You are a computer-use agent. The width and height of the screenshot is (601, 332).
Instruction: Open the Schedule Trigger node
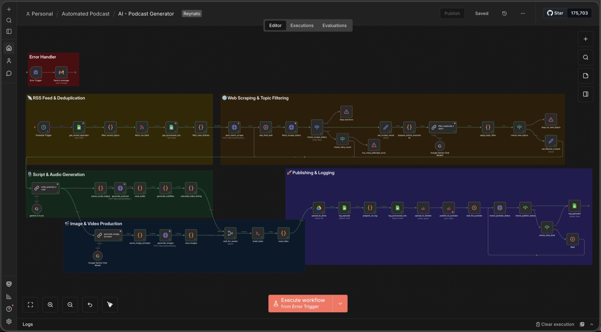pos(44,127)
